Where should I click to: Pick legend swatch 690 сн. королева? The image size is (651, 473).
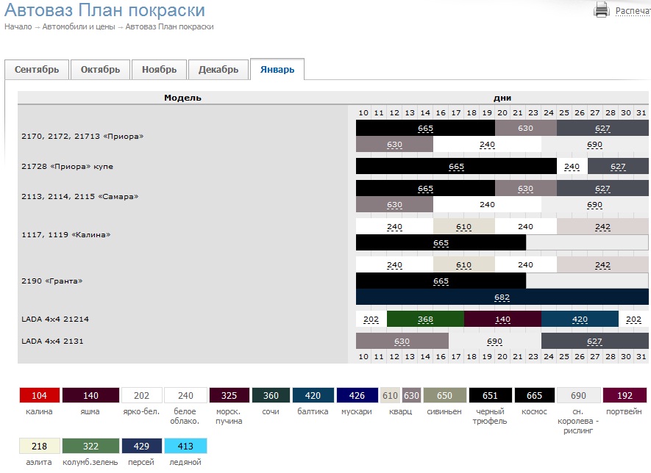coord(578,395)
